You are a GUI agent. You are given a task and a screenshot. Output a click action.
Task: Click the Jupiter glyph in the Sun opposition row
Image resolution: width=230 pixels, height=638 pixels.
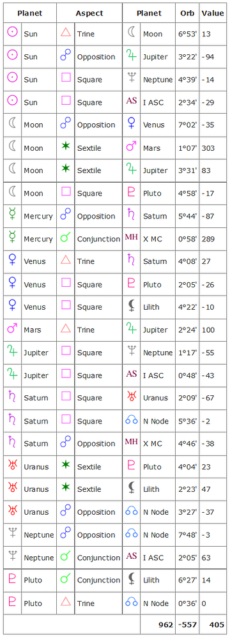pos(132,57)
